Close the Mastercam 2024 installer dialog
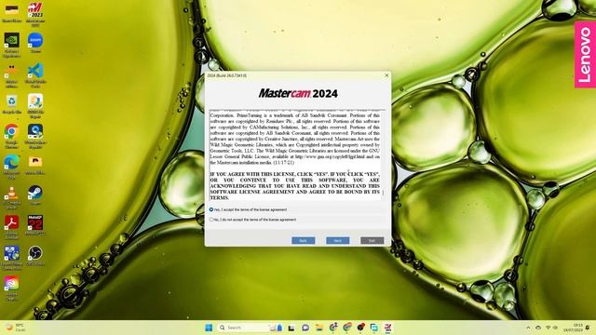 [x=386, y=75]
